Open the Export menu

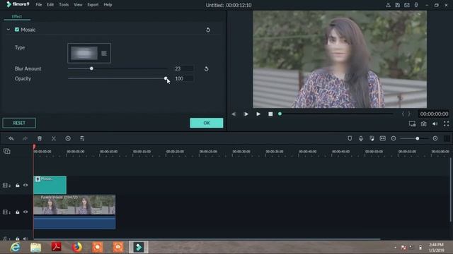coord(93,5)
